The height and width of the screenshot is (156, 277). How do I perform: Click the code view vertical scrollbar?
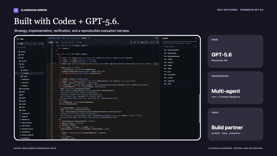point(199,108)
